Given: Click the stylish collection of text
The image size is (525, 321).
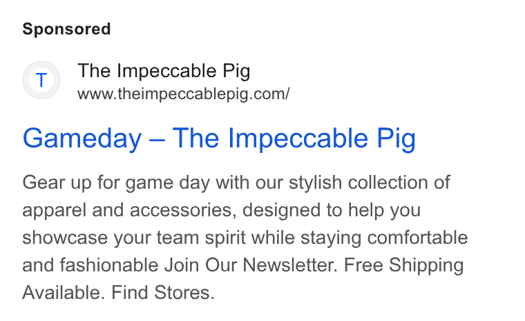Looking at the screenshot, I should (x=370, y=183).
